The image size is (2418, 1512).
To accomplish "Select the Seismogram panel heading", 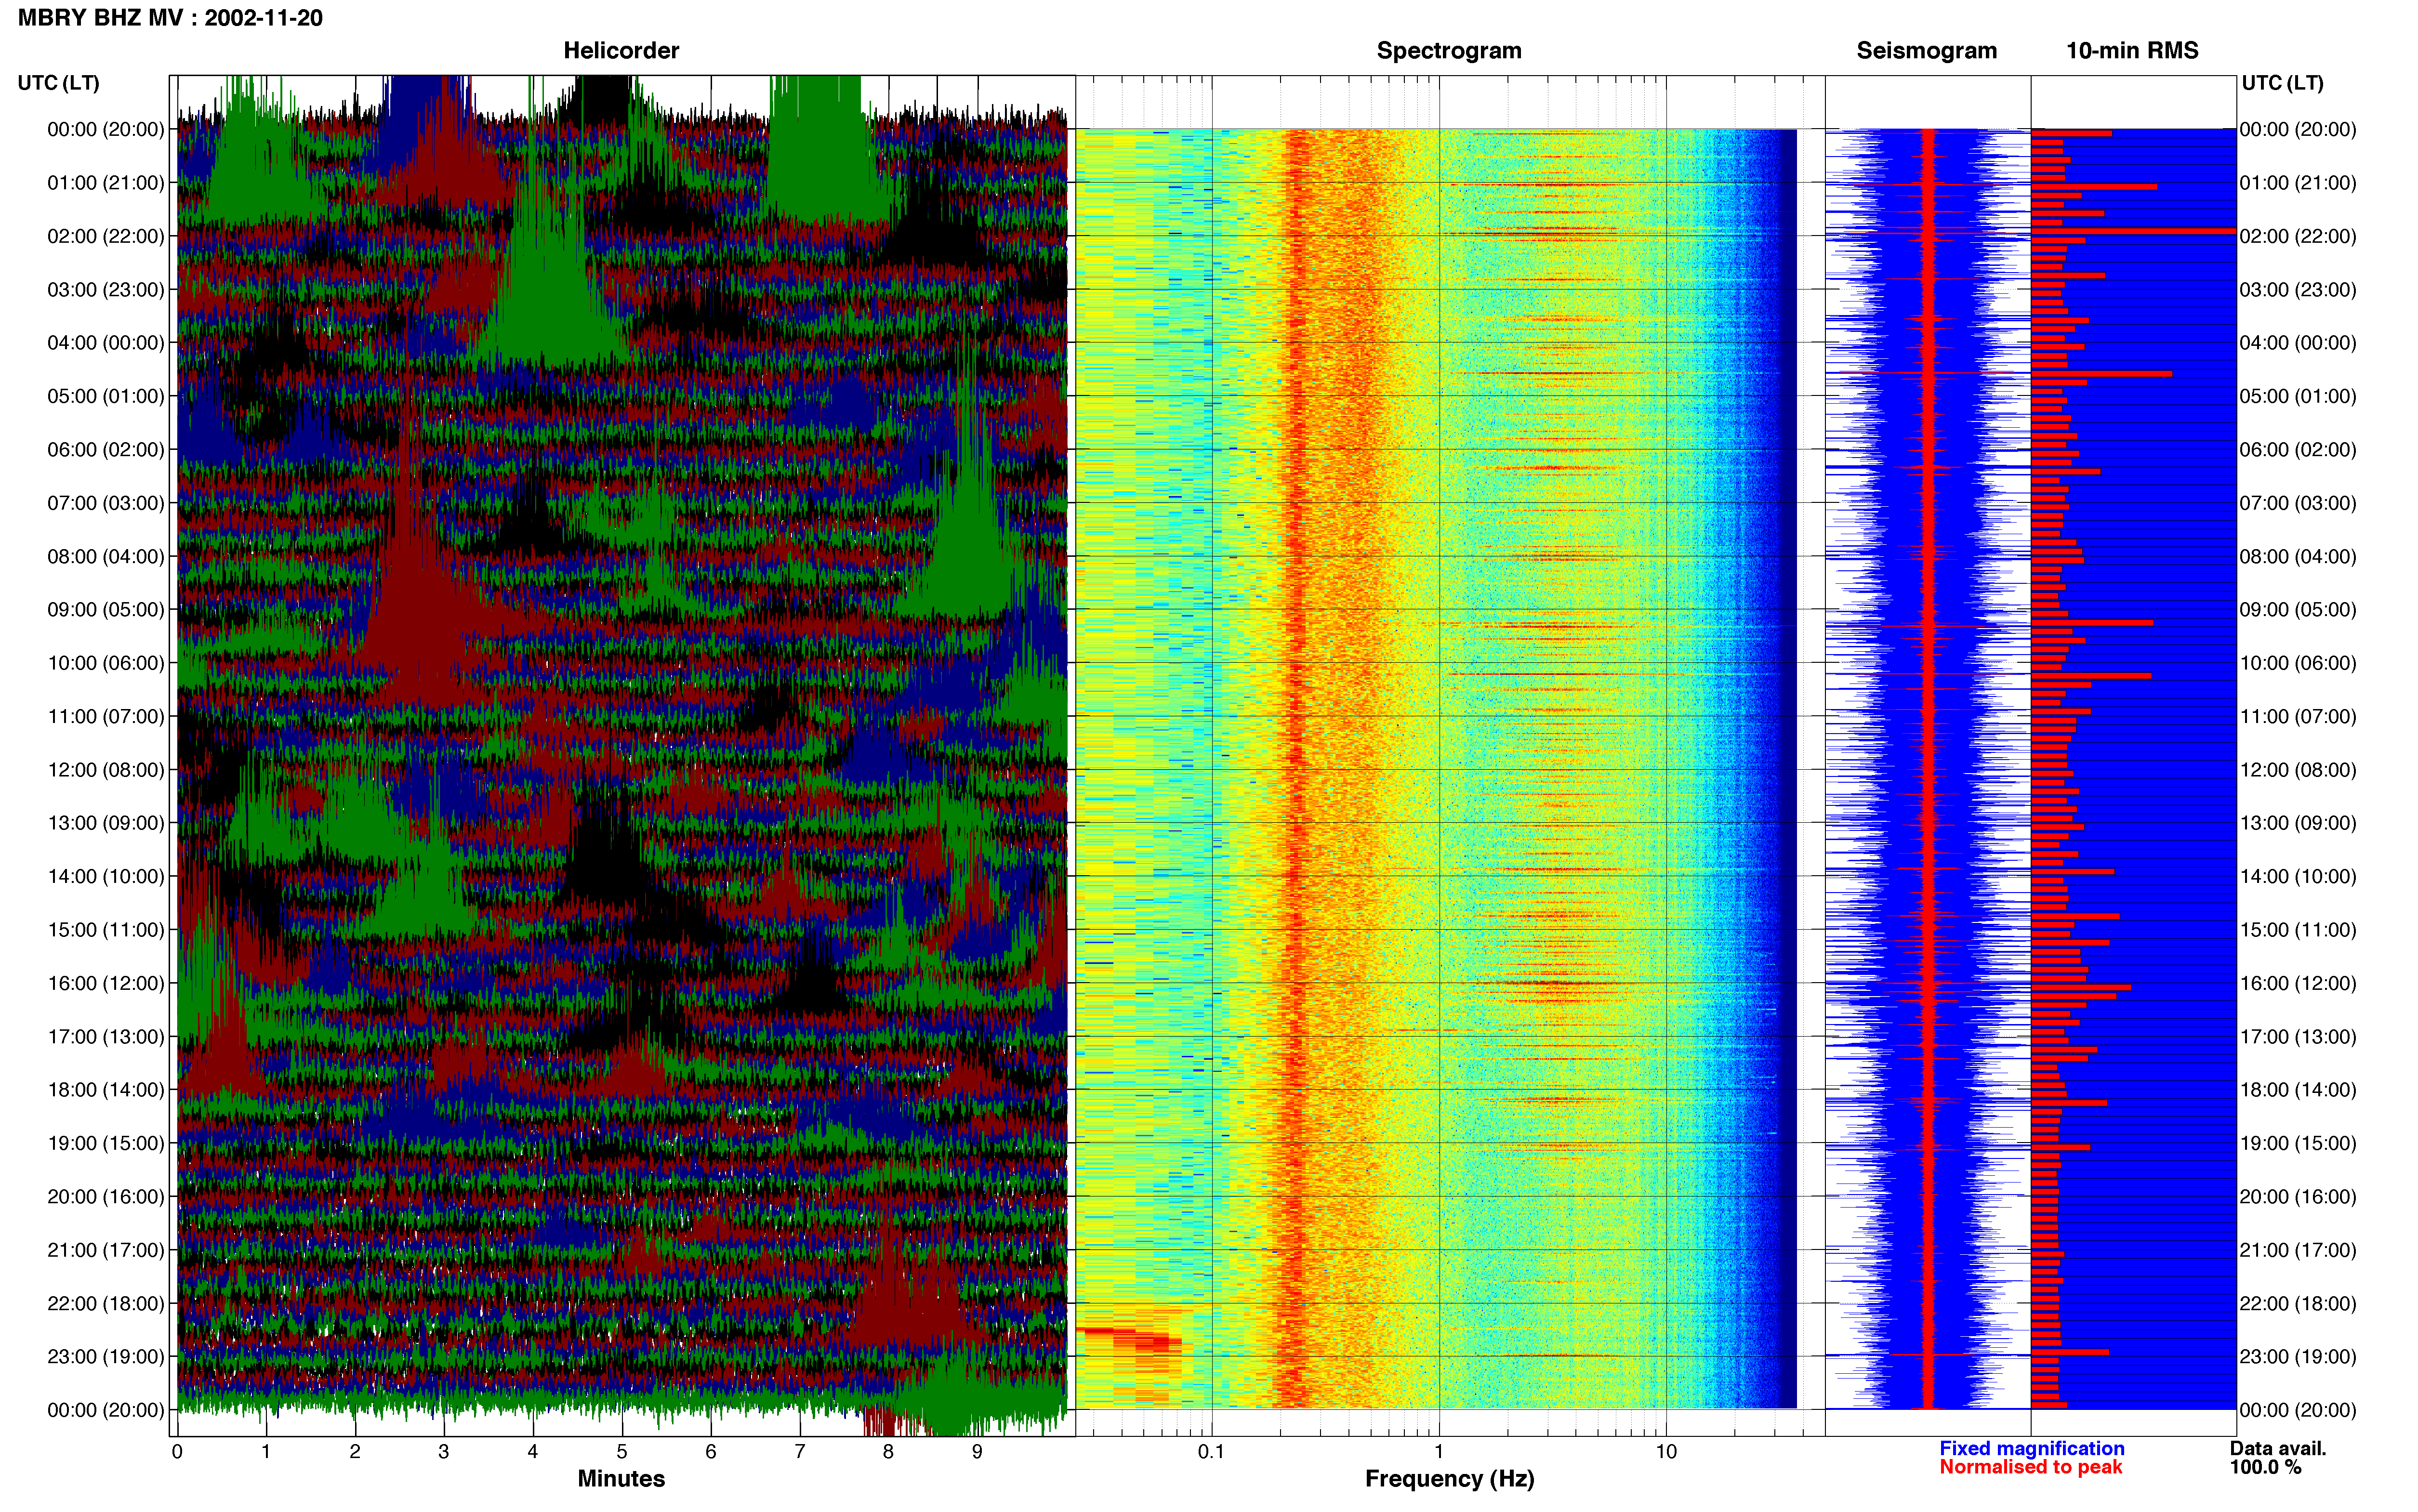I will click(1927, 51).
